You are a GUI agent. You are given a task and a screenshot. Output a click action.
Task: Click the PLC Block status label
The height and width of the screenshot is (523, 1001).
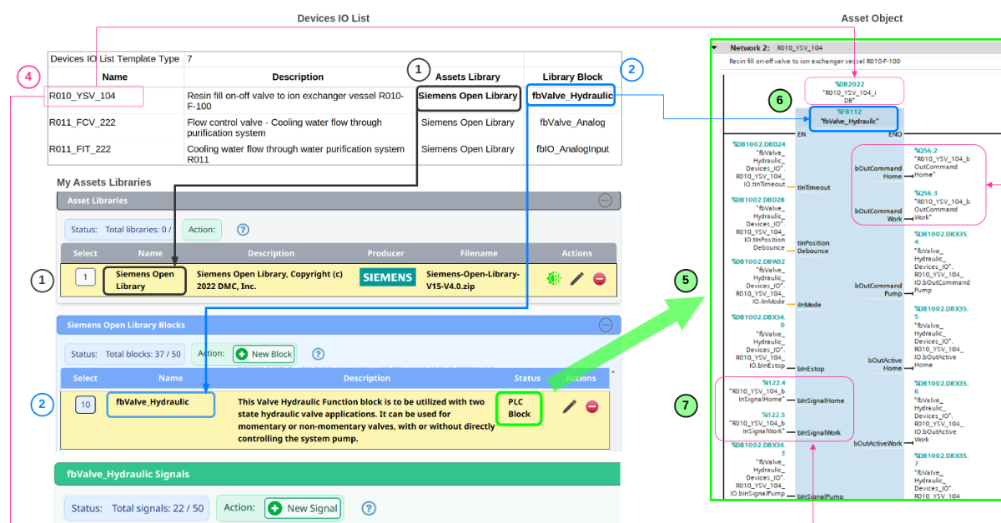[x=519, y=407]
